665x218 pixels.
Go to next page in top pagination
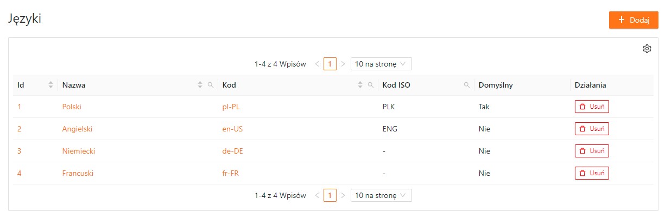pos(343,64)
